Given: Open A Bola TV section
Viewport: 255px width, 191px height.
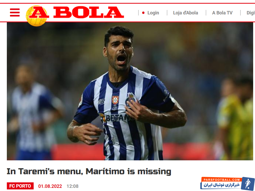Looking at the screenshot, I should (222, 13).
